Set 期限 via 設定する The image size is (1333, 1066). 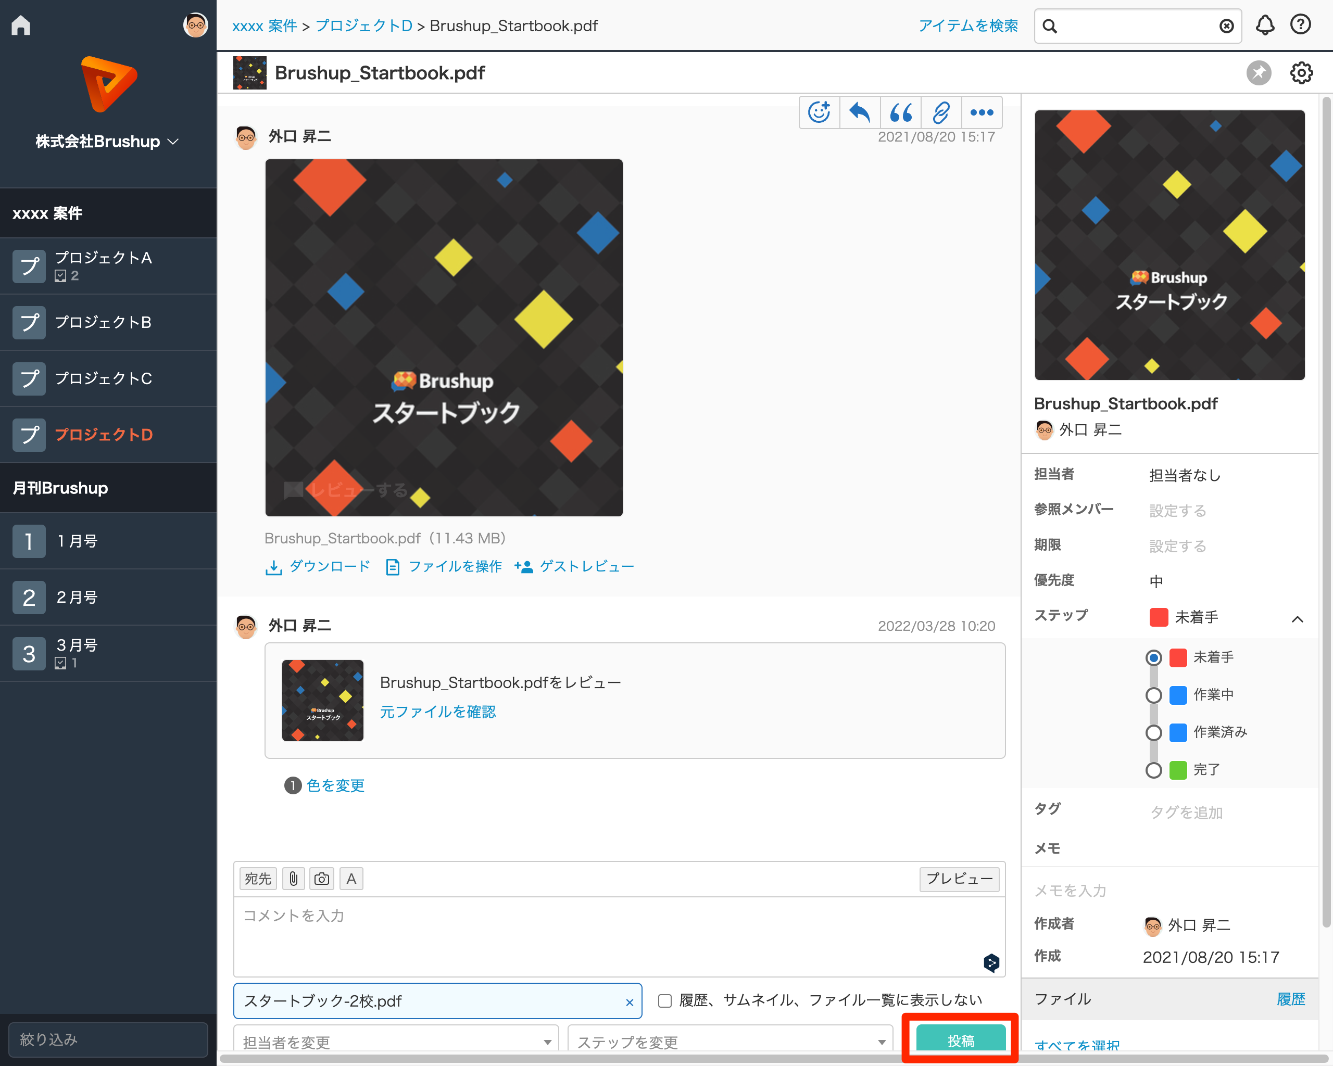[x=1177, y=547]
